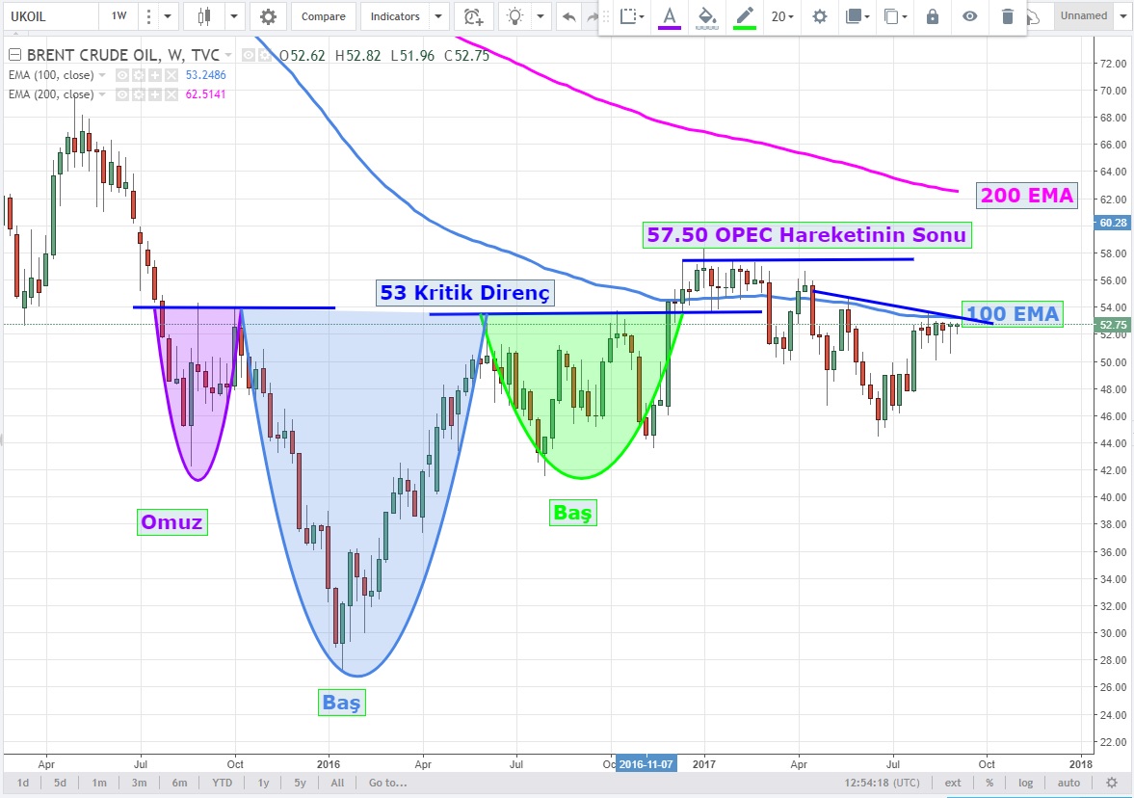Screen dimensions: 1134x798
Task: Switch to the YTD time range
Action: click(x=223, y=783)
